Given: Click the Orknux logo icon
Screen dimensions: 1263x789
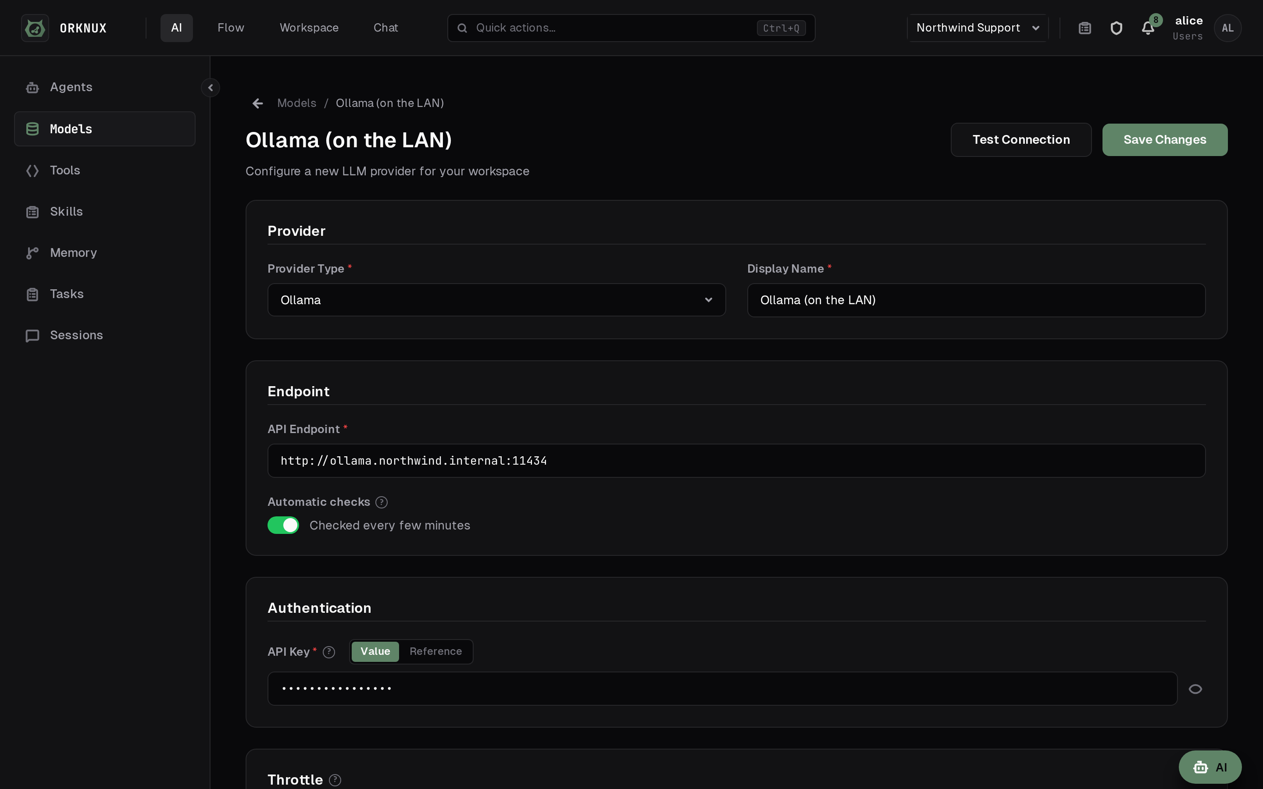Looking at the screenshot, I should pos(35,28).
